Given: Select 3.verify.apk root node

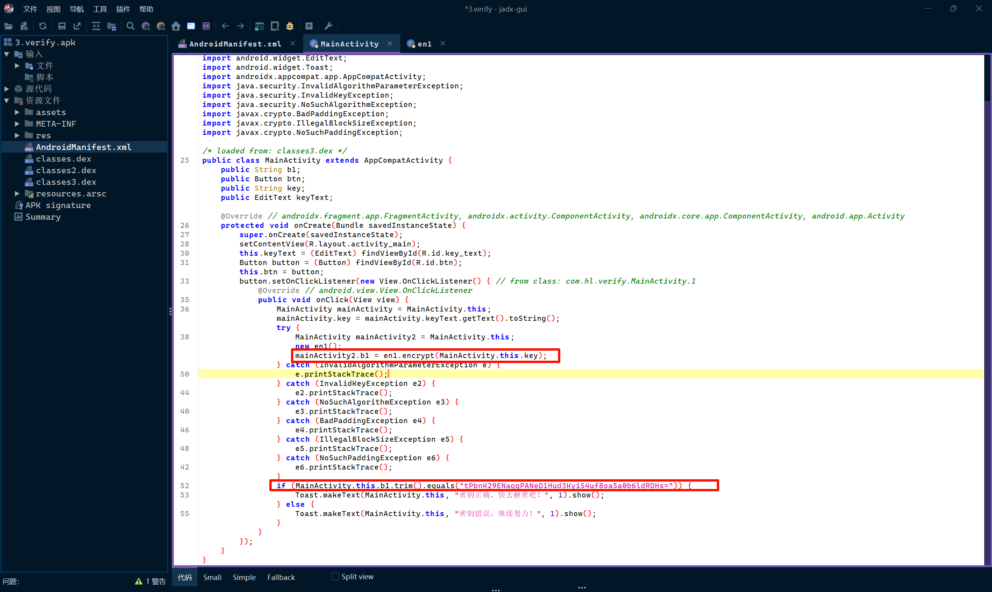Looking at the screenshot, I should click(x=45, y=42).
